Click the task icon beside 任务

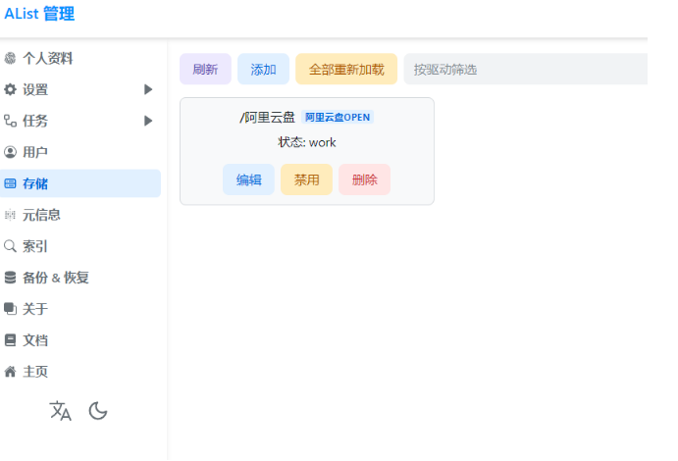[11, 121]
